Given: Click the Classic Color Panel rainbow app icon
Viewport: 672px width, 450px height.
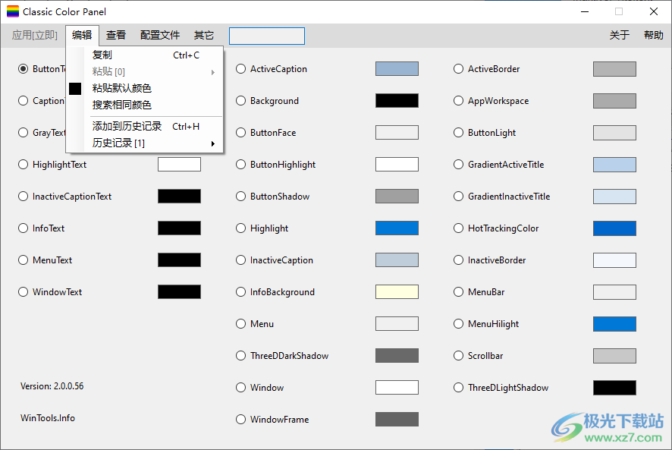Looking at the screenshot, I should point(13,12).
